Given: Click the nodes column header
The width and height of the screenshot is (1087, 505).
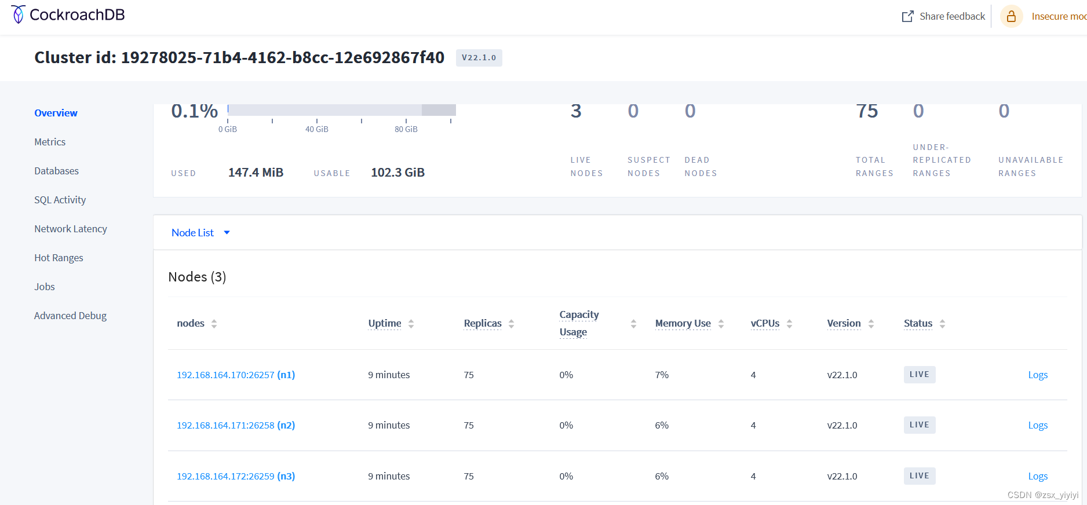Looking at the screenshot, I should 191,323.
